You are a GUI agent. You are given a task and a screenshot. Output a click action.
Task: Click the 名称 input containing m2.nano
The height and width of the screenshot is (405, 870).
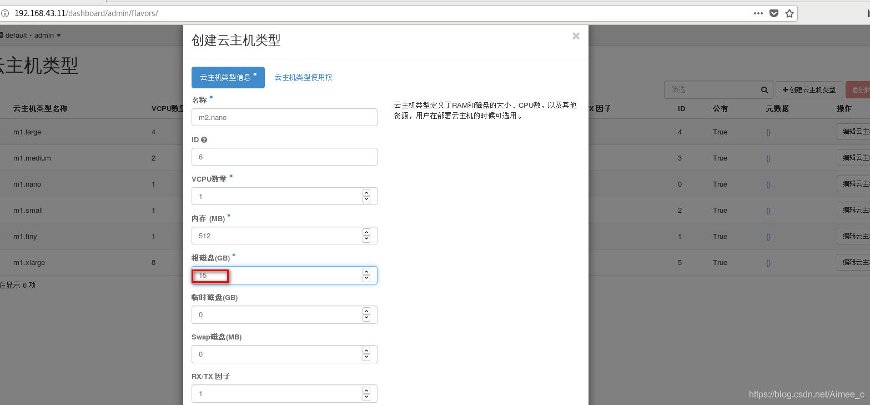click(x=284, y=117)
